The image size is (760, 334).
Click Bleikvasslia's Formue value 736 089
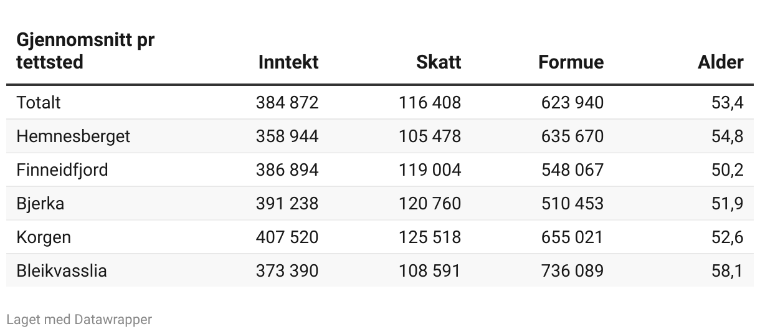(x=572, y=270)
